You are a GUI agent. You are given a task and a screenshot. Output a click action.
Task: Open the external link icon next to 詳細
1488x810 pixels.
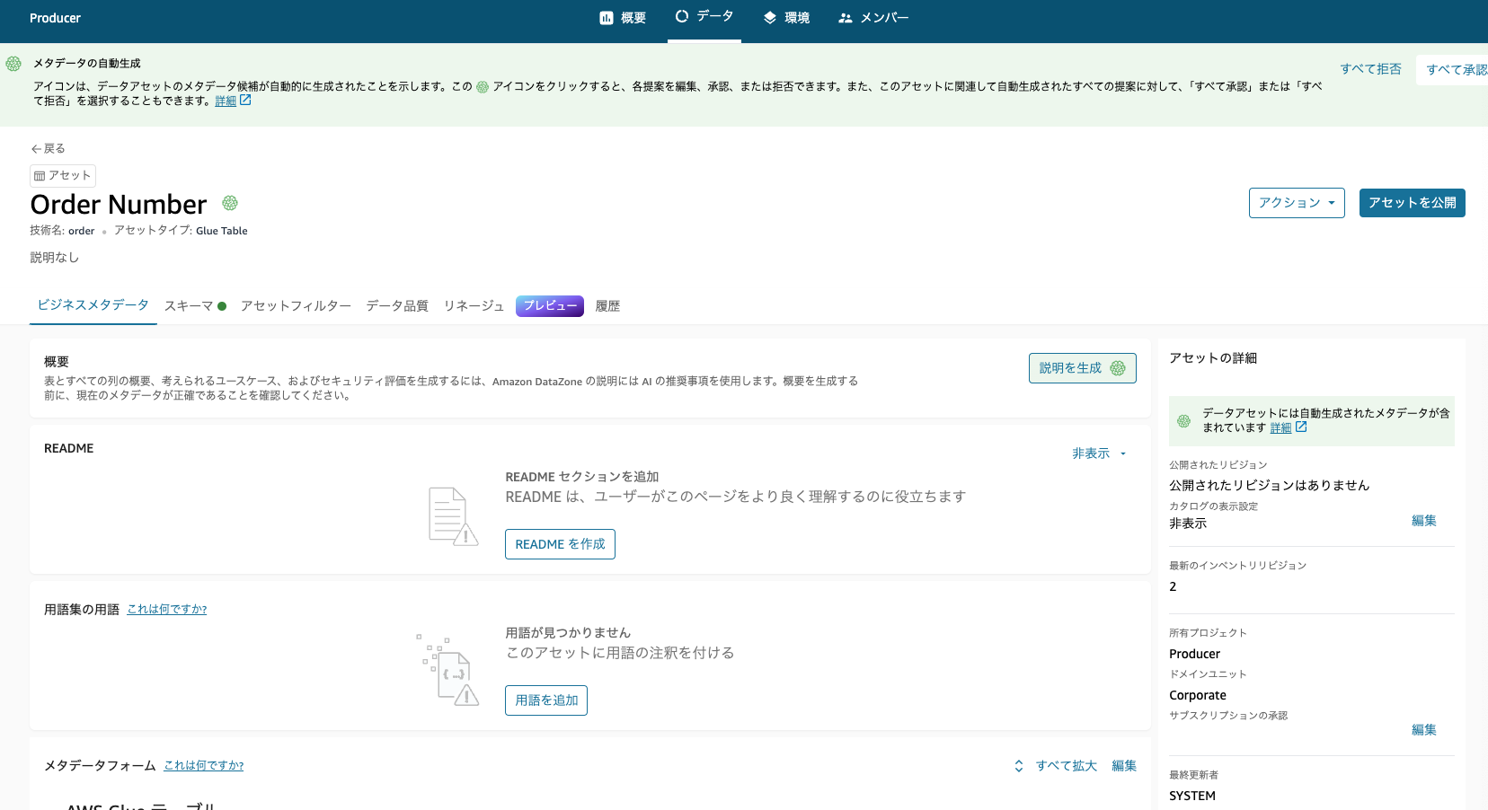pyautogui.click(x=245, y=101)
